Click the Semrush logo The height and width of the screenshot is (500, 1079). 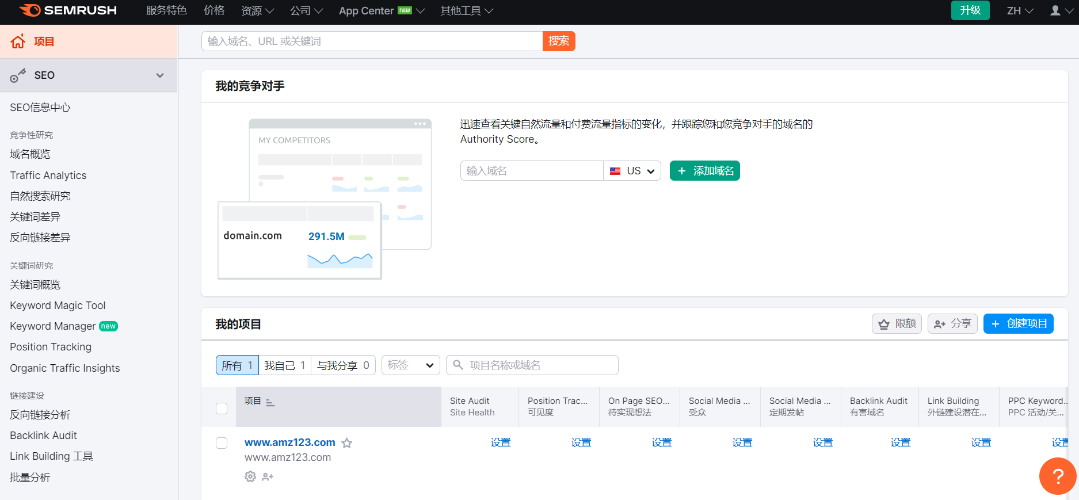tap(68, 10)
